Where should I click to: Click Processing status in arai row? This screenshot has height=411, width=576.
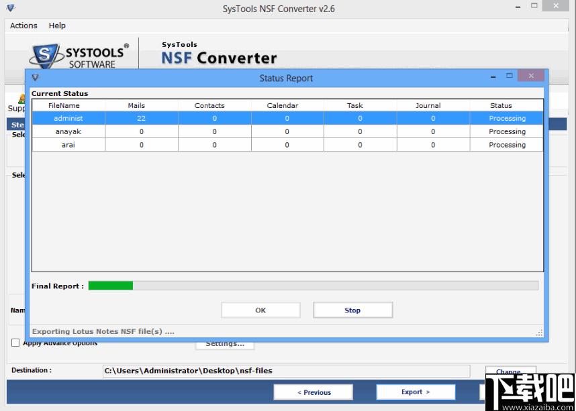click(x=507, y=145)
